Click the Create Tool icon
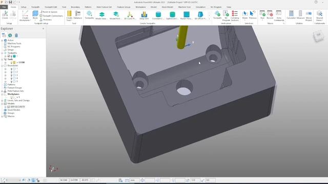 [x=69, y=16]
